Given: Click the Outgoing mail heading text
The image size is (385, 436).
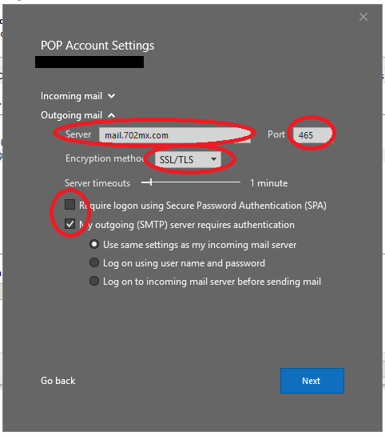Looking at the screenshot, I should coord(71,115).
